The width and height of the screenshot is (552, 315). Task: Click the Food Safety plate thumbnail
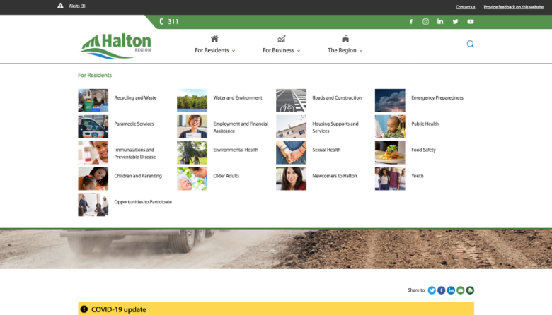point(390,153)
